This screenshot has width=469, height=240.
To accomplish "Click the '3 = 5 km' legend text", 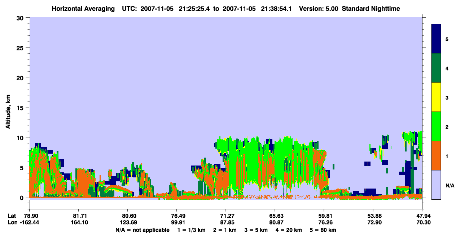I will pos(256,230).
